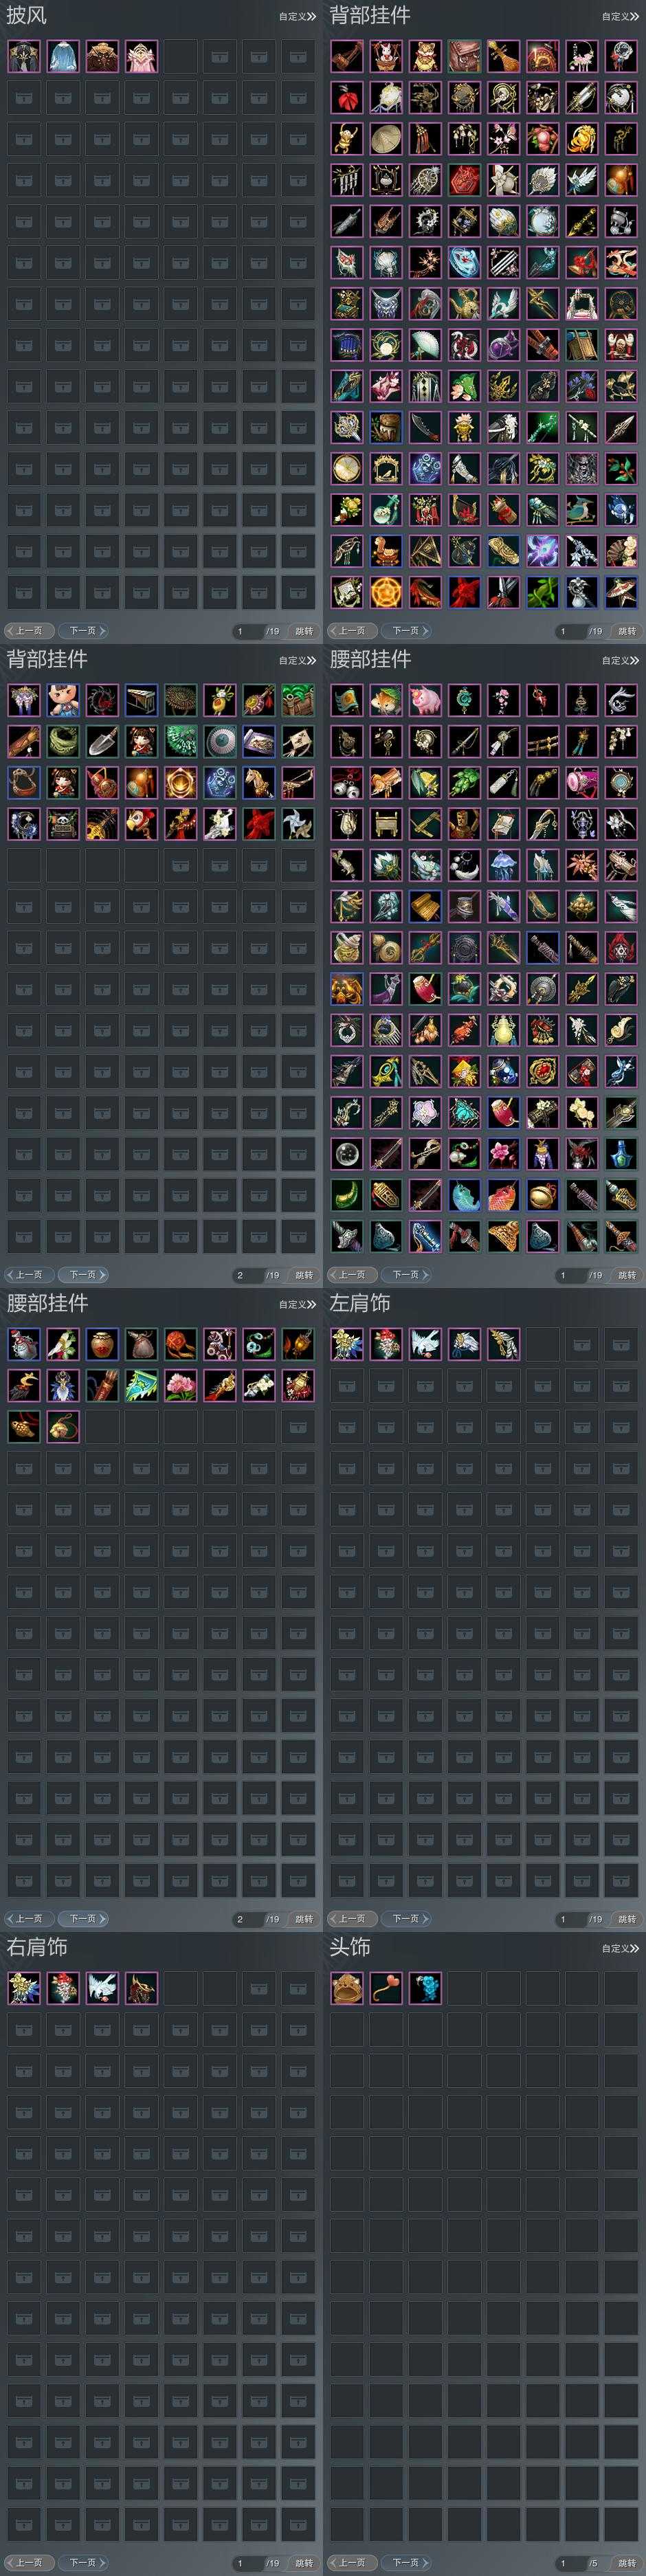Choose the shovel back pendant icon
646x2576 pixels.
tap(102, 742)
